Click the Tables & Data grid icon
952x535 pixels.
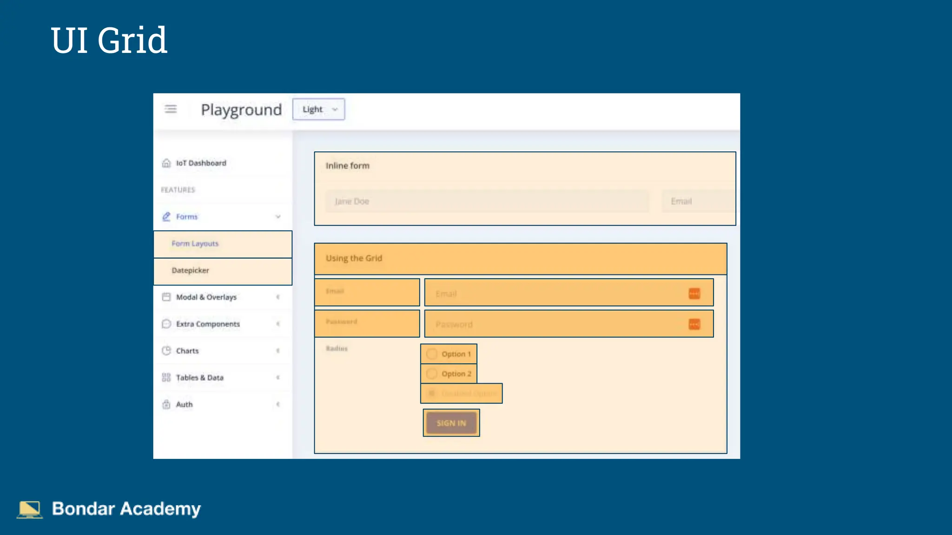tap(166, 378)
